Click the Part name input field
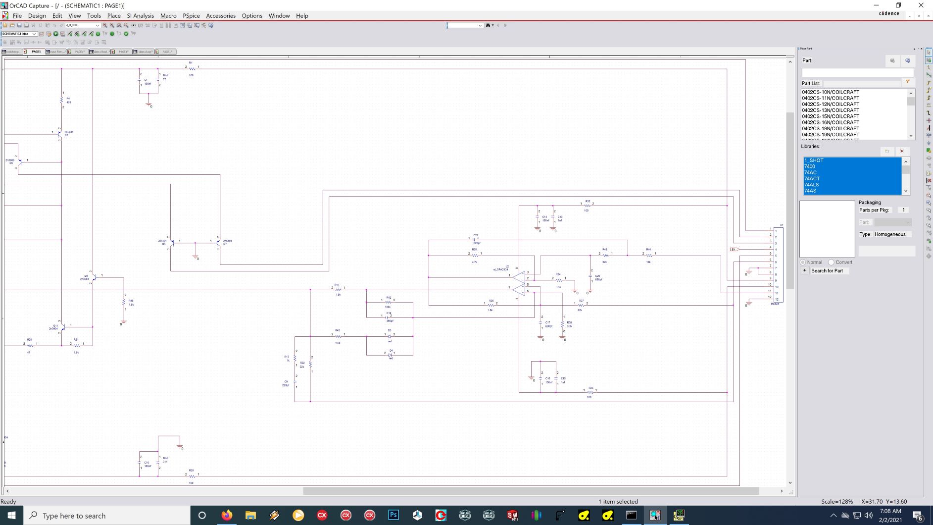Viewport: 933px width, 525px height. point(857,72)
